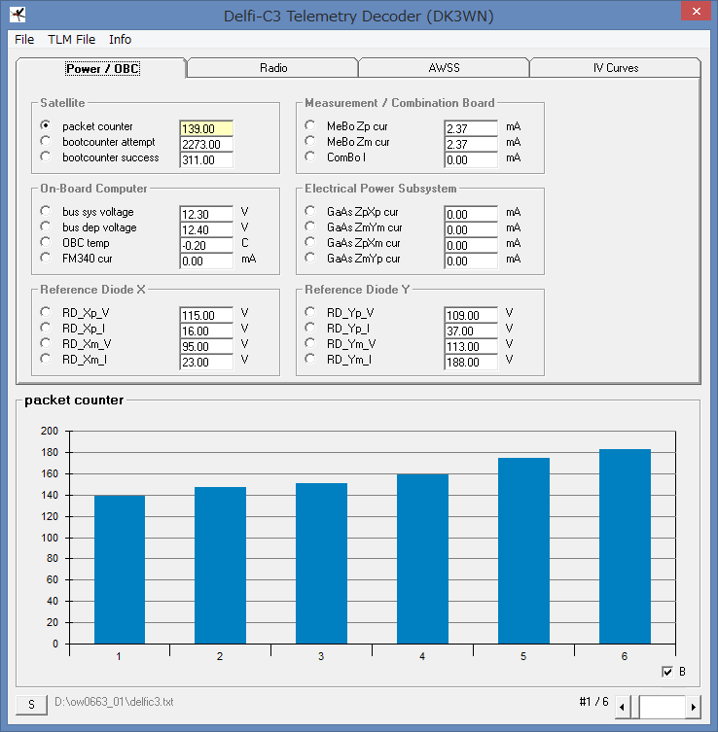Click the frame scrollbar thumb
Image resolution: width=718 pixels, height=732 pixels.
[635, 707]
